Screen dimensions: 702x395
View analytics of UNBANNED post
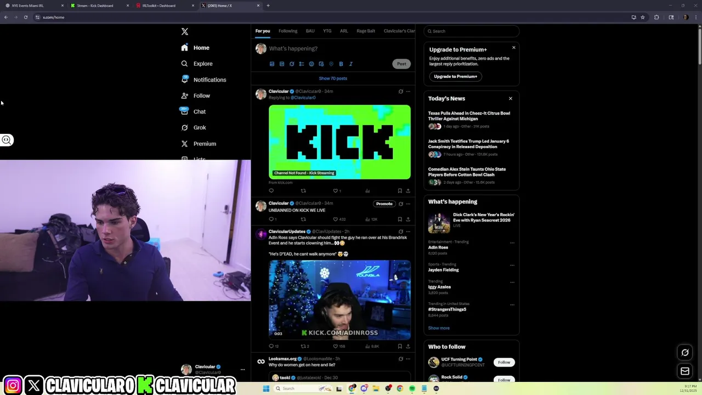point(371,219)
